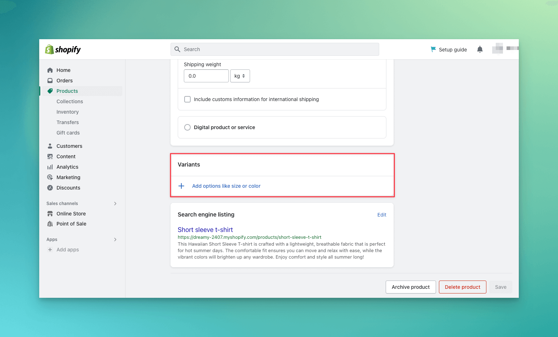Check Include customs information for international shipping
Viewport: 558px width, 337px height.
(x=187, y=99)
